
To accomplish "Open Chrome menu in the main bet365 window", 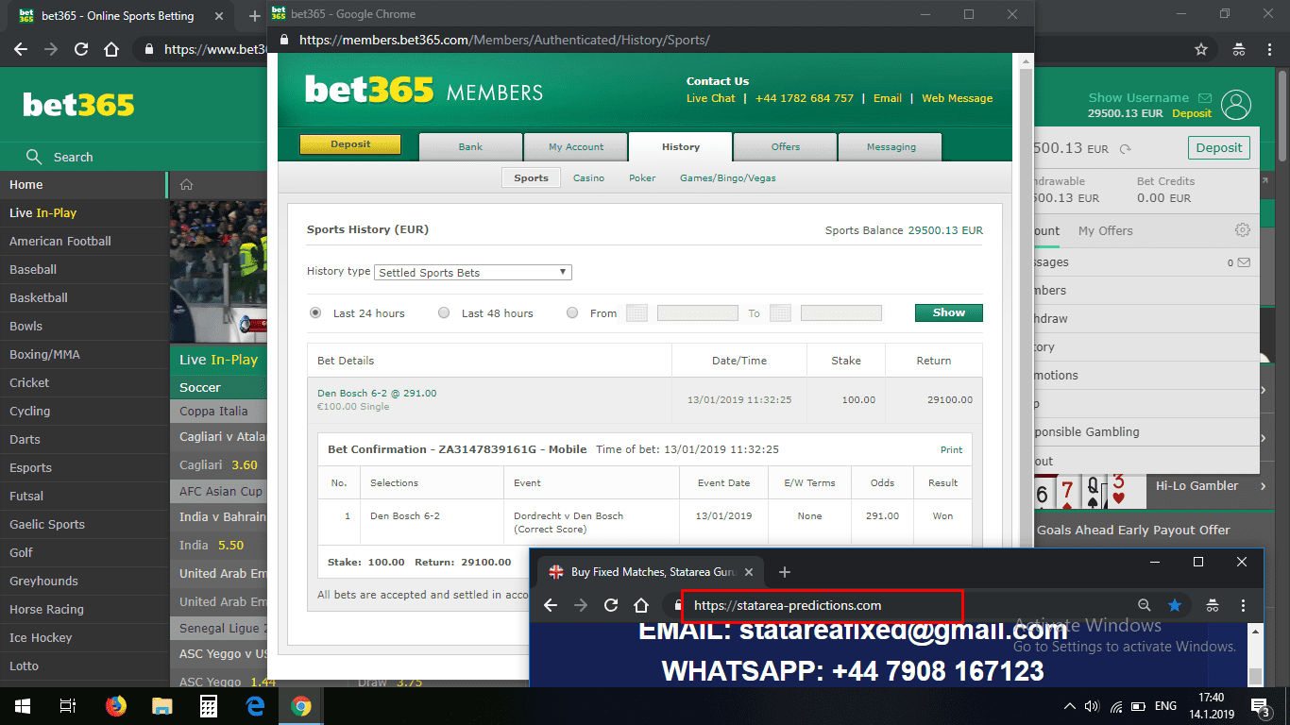I will pyautogui.click(x=1268, y=49).
